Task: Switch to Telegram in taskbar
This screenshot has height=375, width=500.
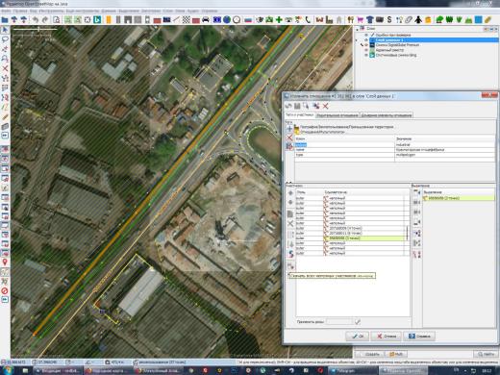Action: pyautogui.click(x=353, y=370)
